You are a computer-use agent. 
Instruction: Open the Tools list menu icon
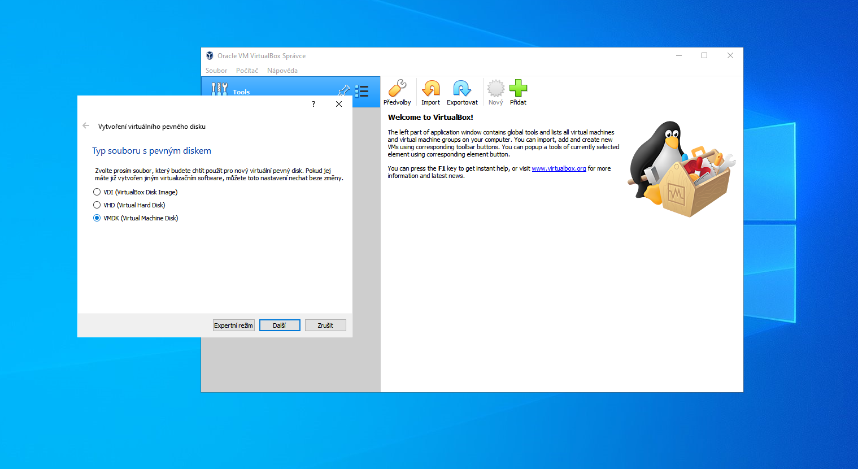362,91
